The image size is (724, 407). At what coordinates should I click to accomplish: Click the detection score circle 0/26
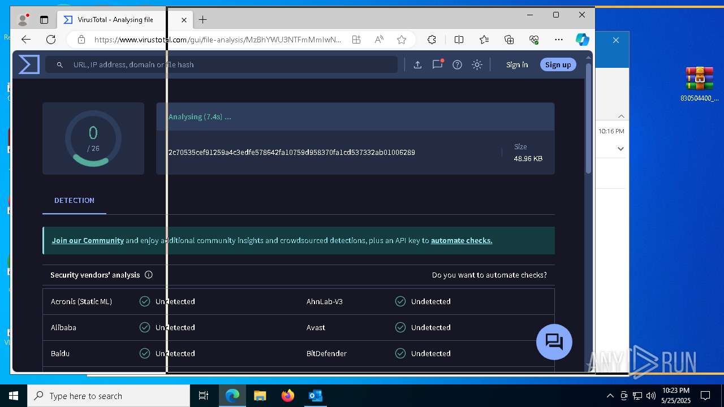(x=93, y=138)
